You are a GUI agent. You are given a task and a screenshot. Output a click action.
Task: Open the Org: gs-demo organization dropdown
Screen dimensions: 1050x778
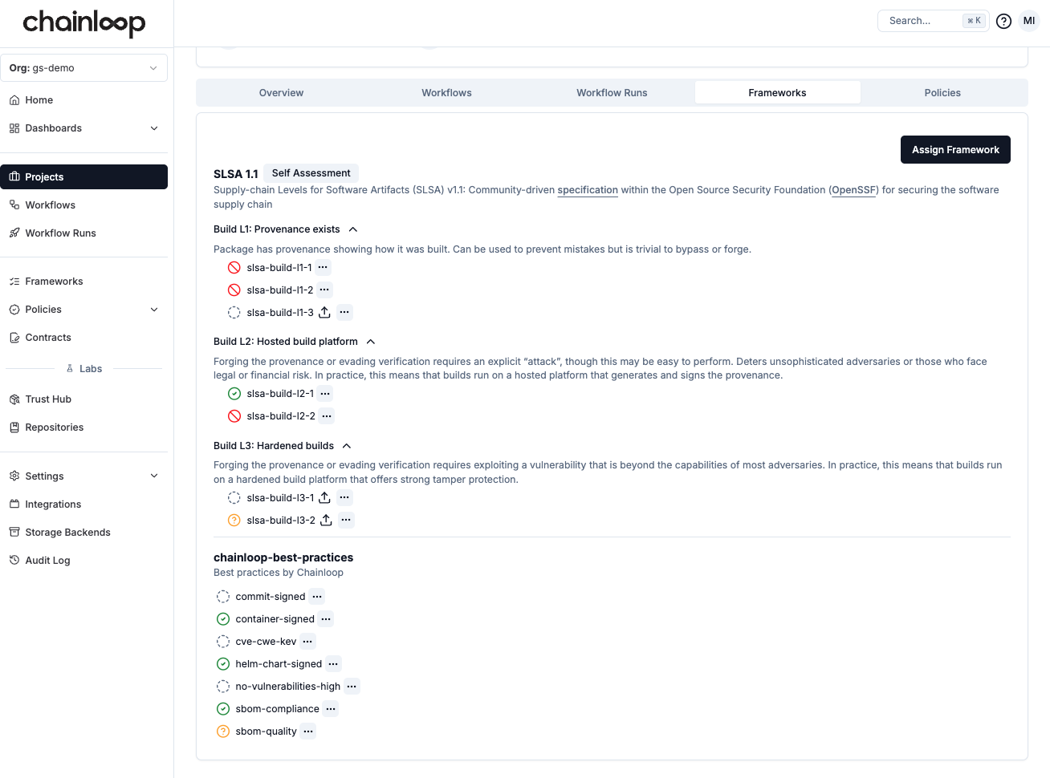83,68
